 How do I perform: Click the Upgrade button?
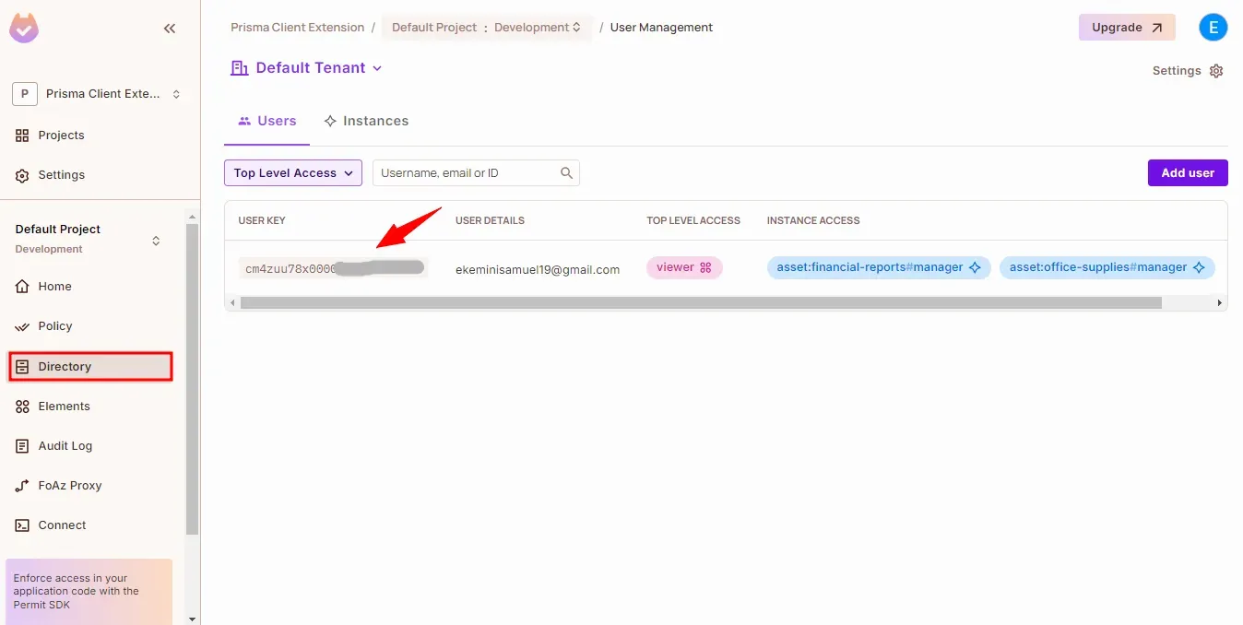point(1126,28)
